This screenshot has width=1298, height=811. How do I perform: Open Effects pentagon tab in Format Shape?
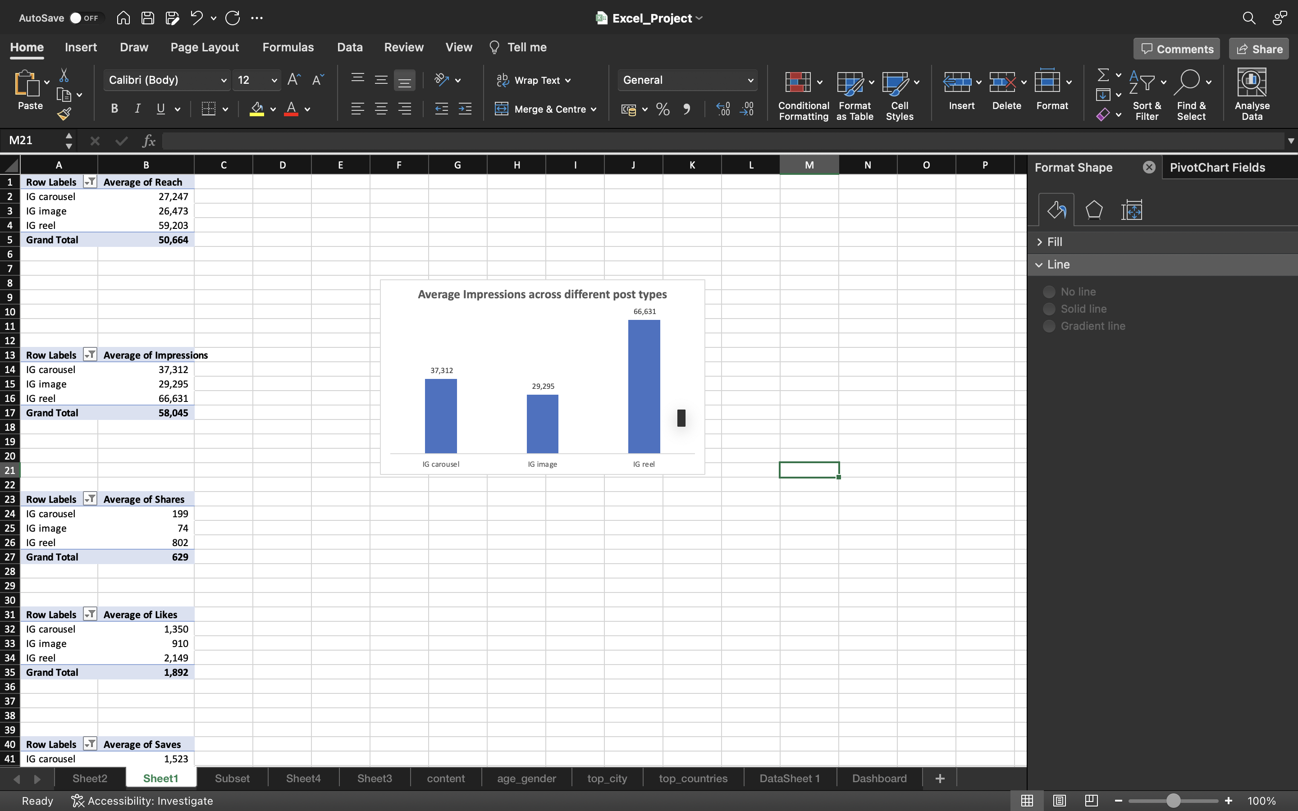pos(1094,210)
